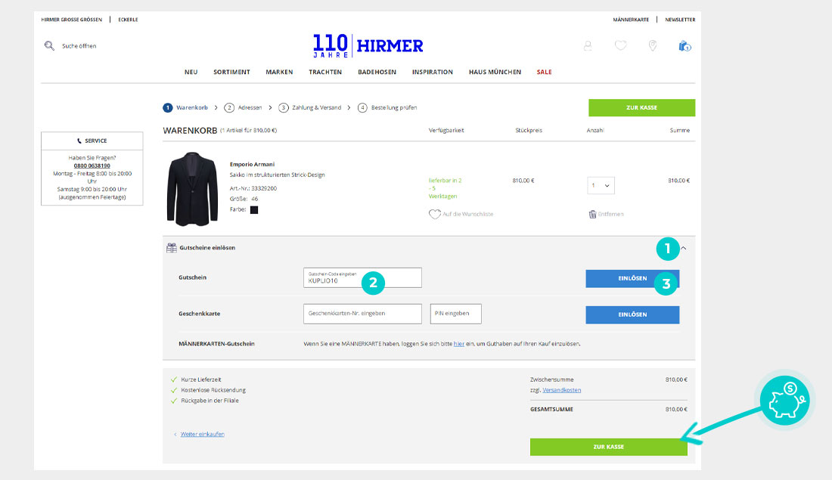
Task: Go to step 3 Zahlung & Versand
Action: (x=310, y=107)
